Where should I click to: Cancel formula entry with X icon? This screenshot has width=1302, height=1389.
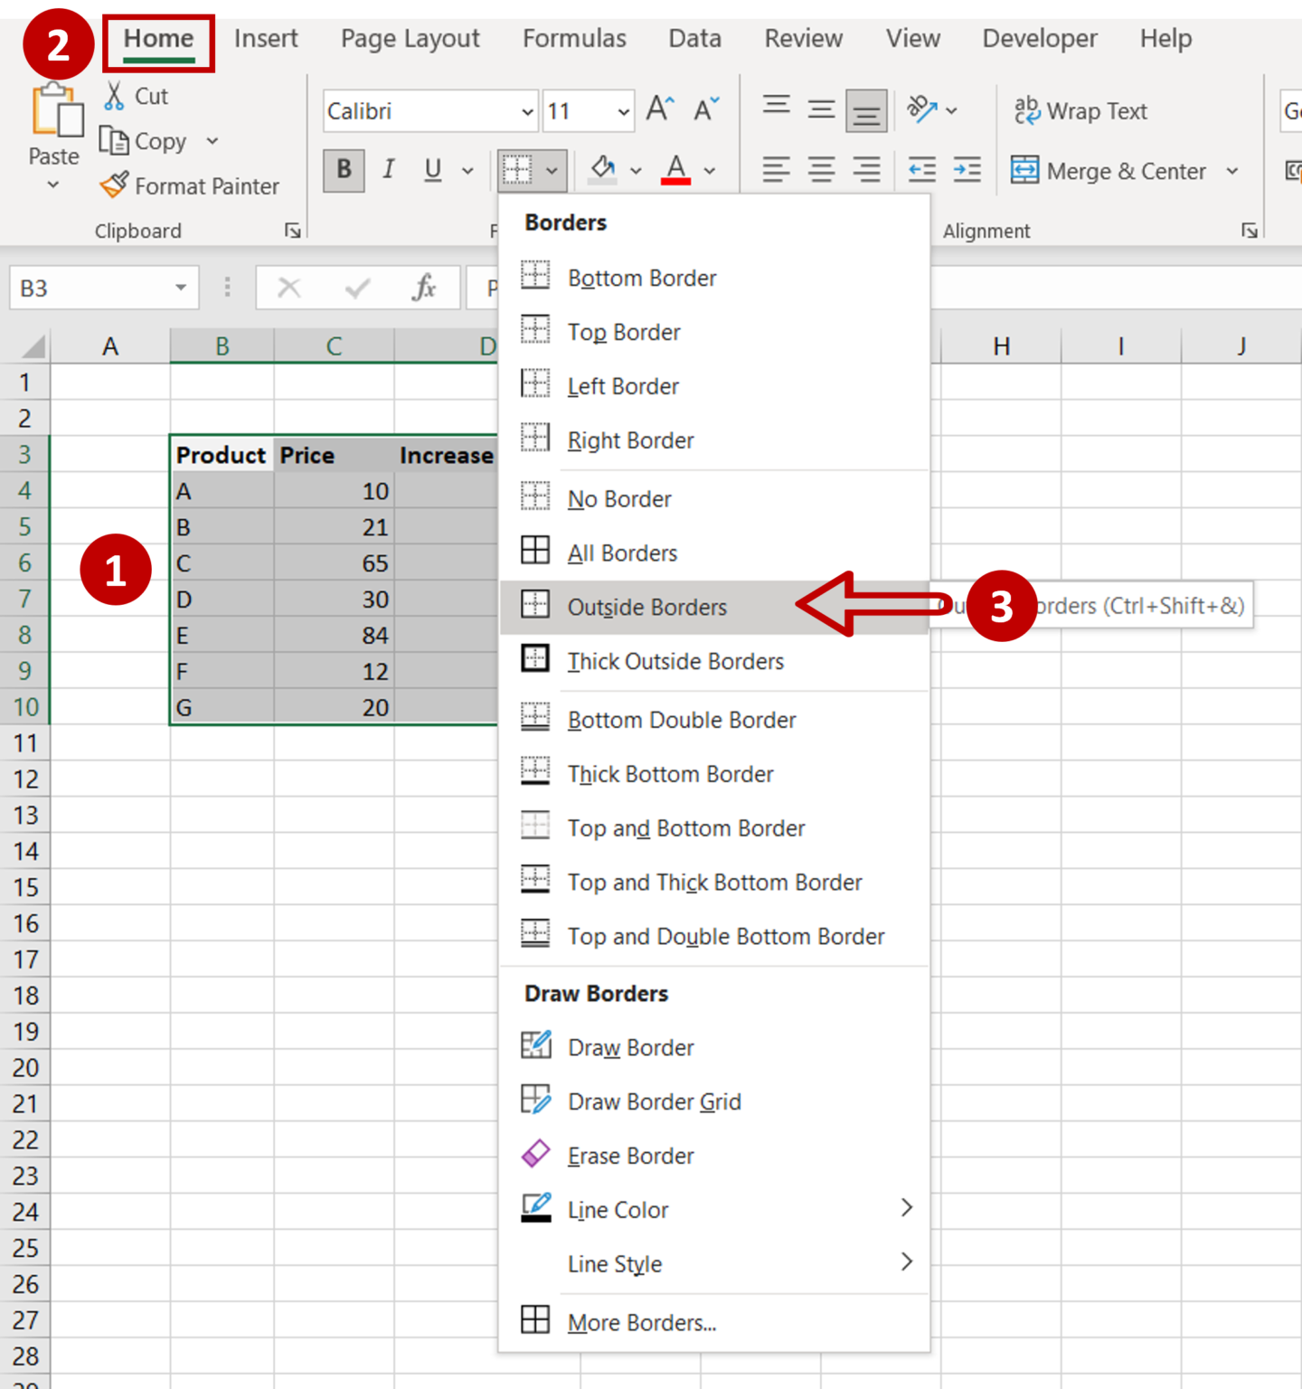coord(288,288)
